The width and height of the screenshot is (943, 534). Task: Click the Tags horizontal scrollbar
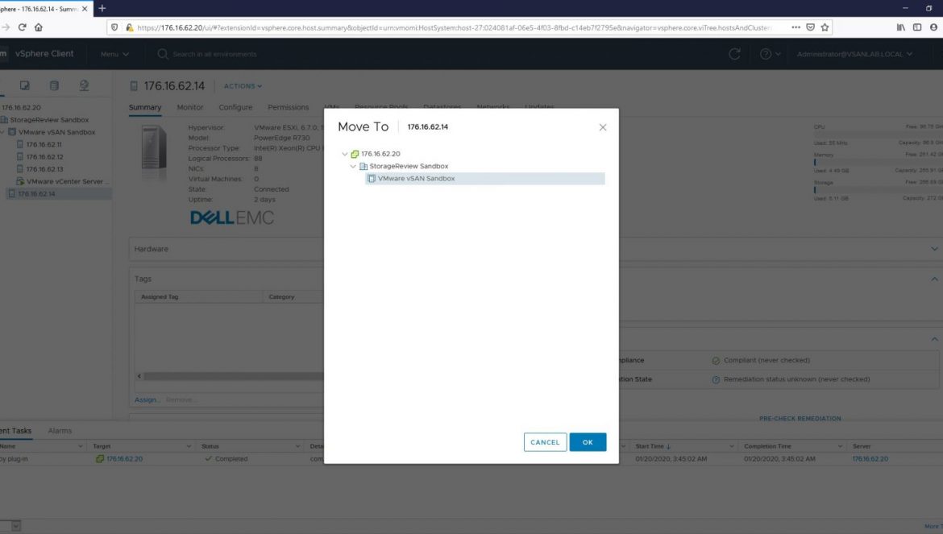pos(233,376)
